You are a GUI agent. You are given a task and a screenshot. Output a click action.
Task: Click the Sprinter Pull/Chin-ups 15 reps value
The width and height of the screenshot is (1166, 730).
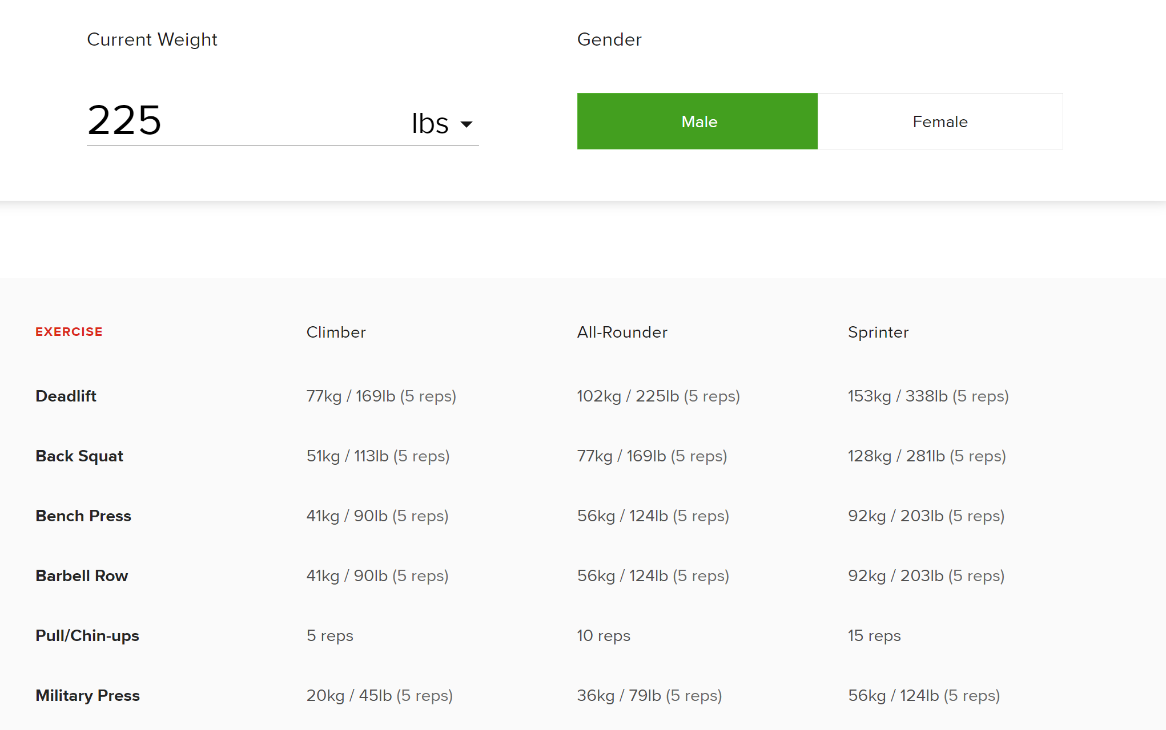click(874, 635)
